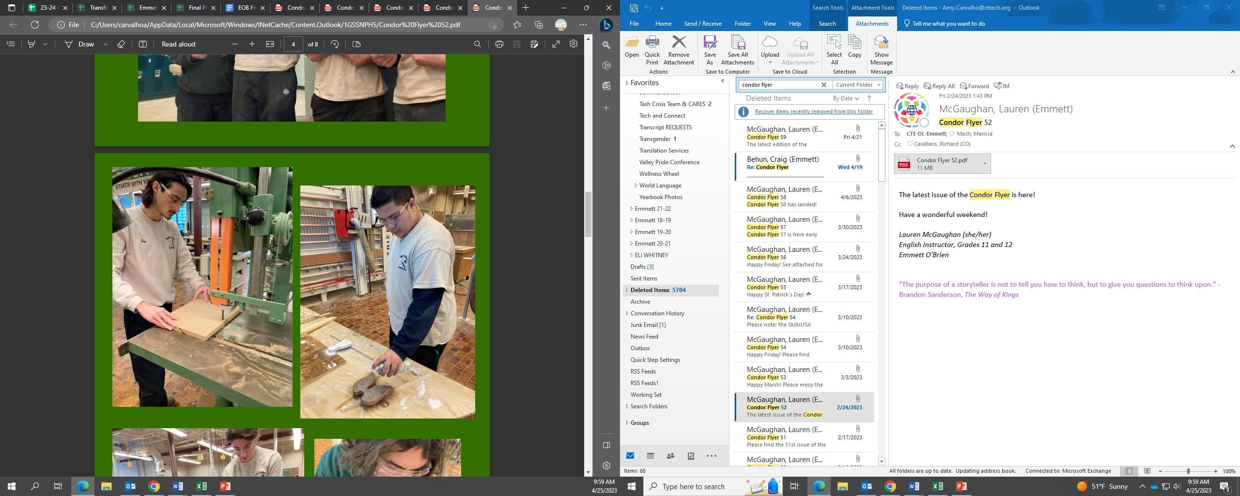
Task: Select the Erase tool in the PDF toolbar
Action: 121,44
